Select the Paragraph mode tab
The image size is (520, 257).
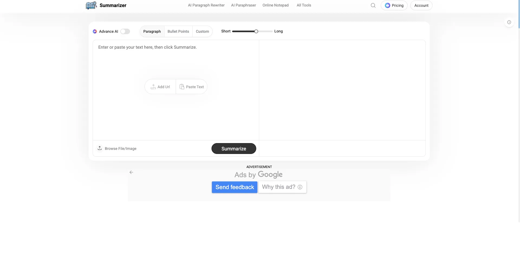[x=152, y=31]
